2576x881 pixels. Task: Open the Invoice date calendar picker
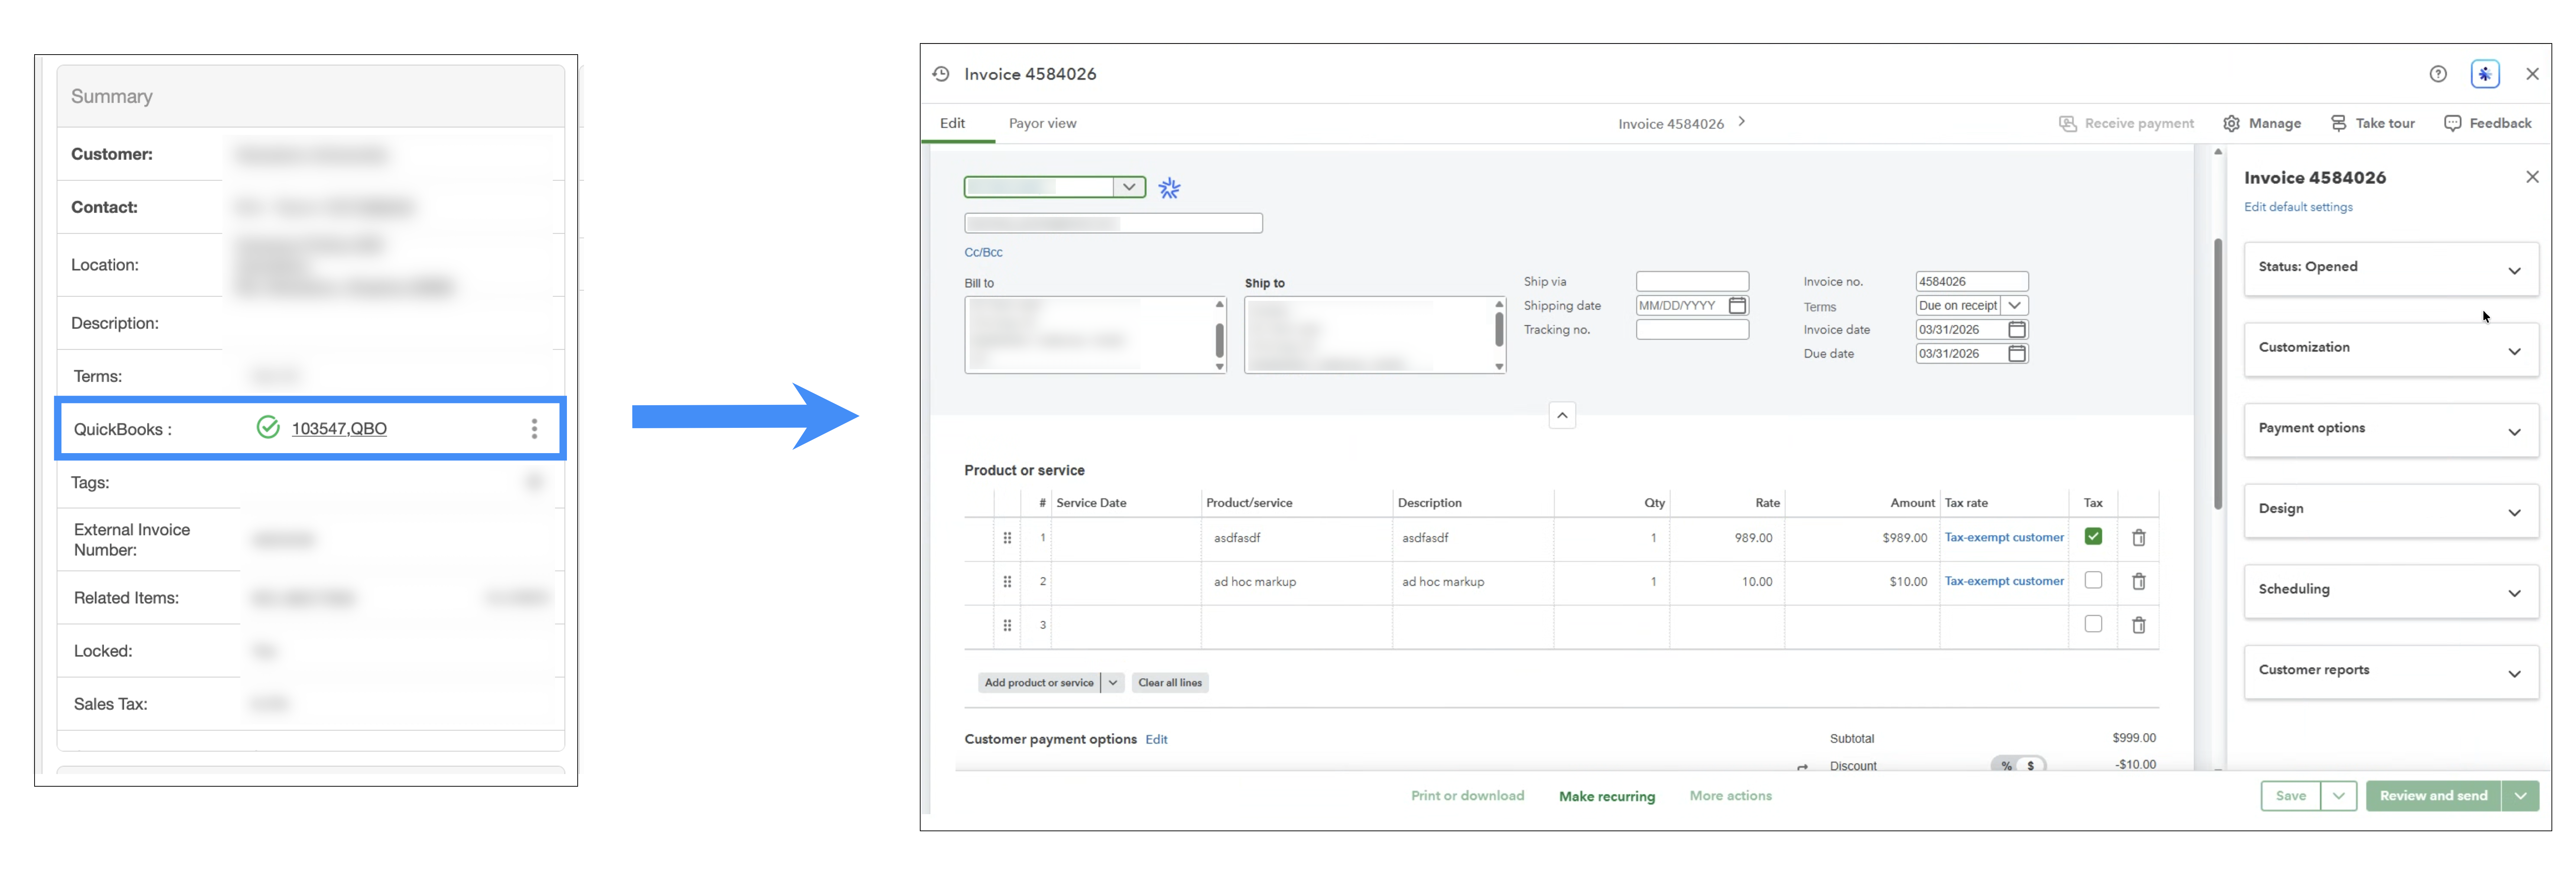pyautogui.click(x=2016, y=330)
